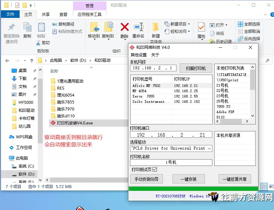Viewport: 274px width, 210px height.
Task: Click the Properties checkmark icon
Action: pos(201,27)
